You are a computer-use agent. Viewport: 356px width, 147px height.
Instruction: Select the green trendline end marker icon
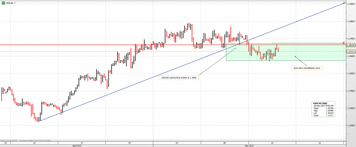(344, 3)
